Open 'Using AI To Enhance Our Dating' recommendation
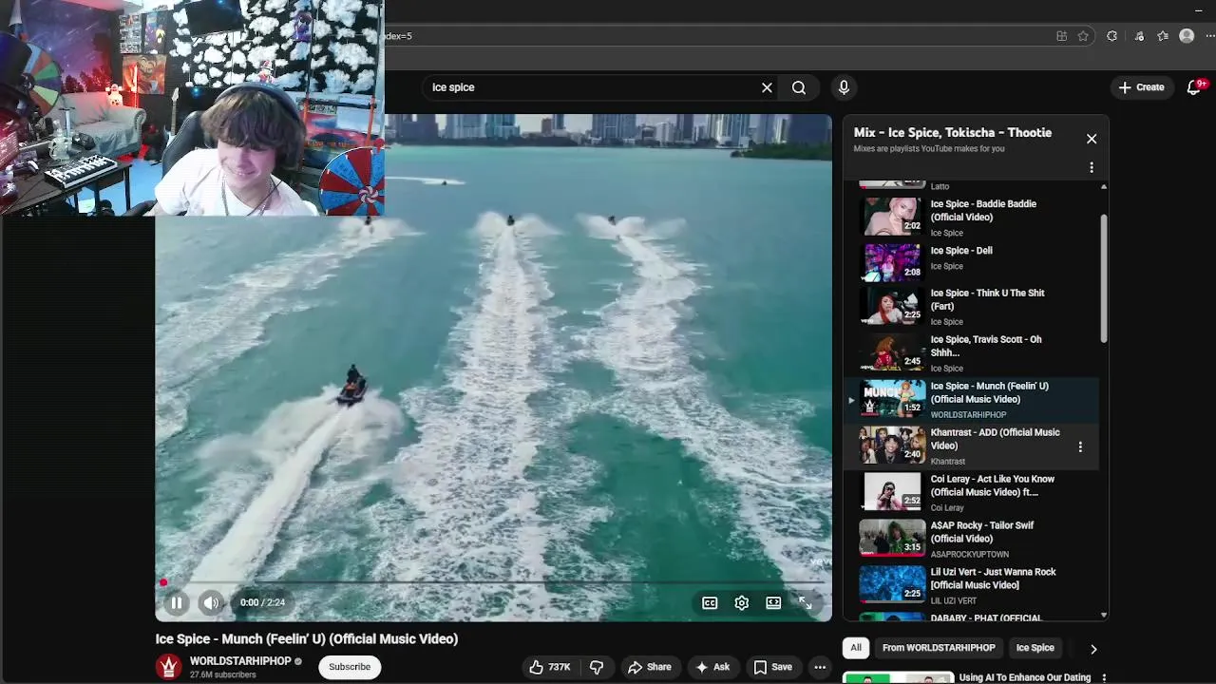Viewport: 1216px width, 684px height. click(x=1024, y=678)
